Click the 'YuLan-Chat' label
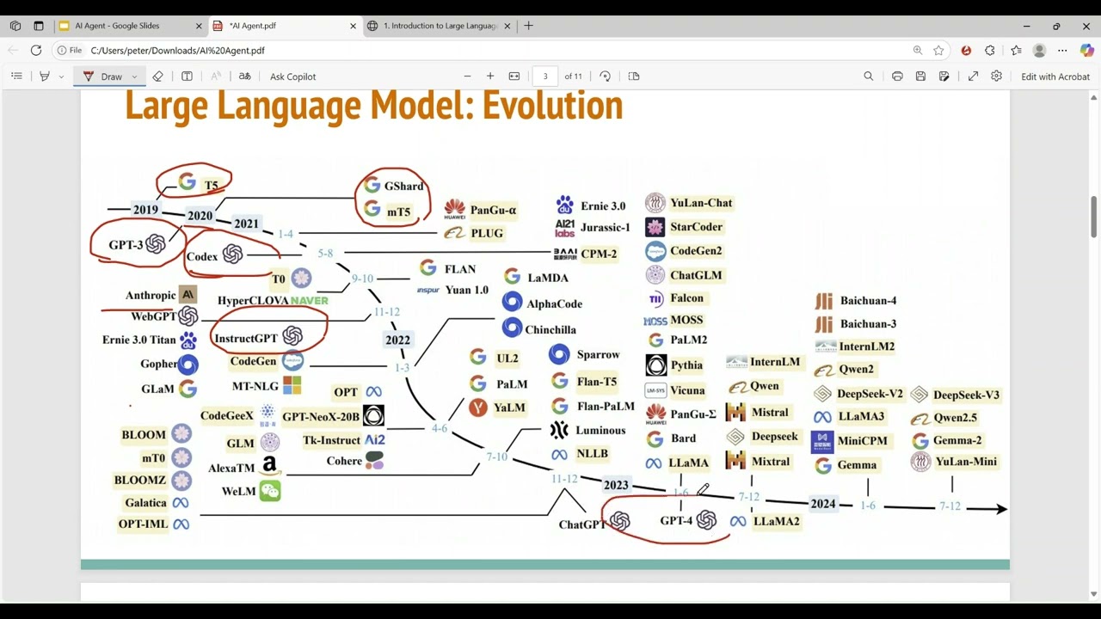Viewport: 1101px width, 619px height. pyautogui.click(x=701, y=203)
